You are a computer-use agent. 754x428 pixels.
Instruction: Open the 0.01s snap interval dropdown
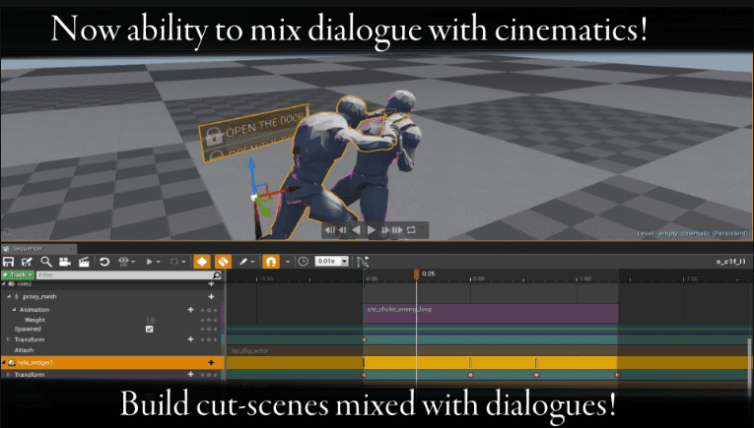tap(331, 261)
